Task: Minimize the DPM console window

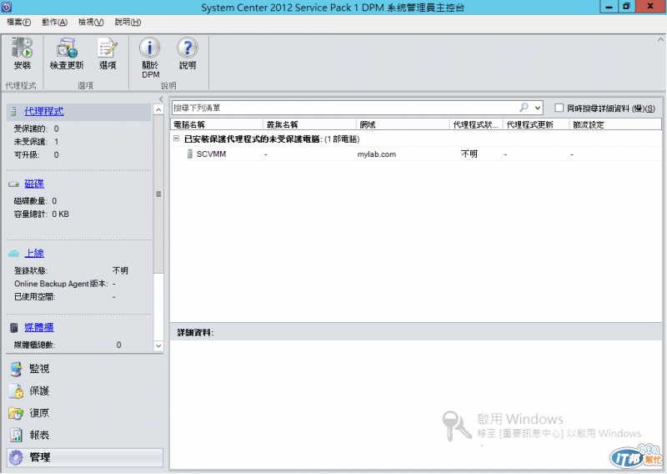Action: 609,7
